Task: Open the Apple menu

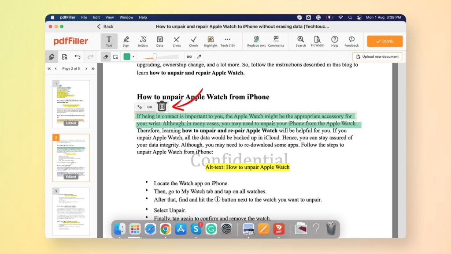Action: [x=52, y=17]
